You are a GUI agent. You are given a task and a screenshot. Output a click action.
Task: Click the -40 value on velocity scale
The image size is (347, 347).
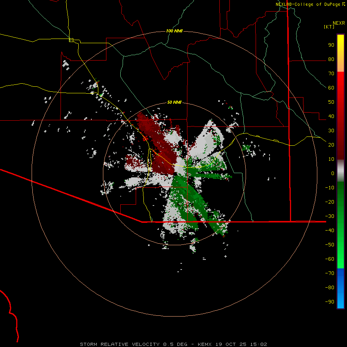(x=330, y=231)
